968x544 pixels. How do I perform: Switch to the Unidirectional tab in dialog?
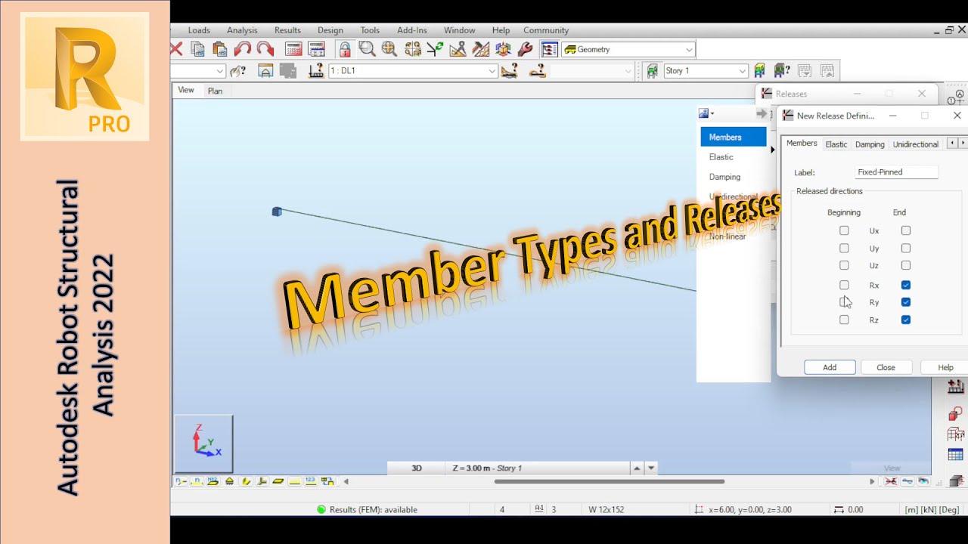pyautogui.click(x=915, y=144)
